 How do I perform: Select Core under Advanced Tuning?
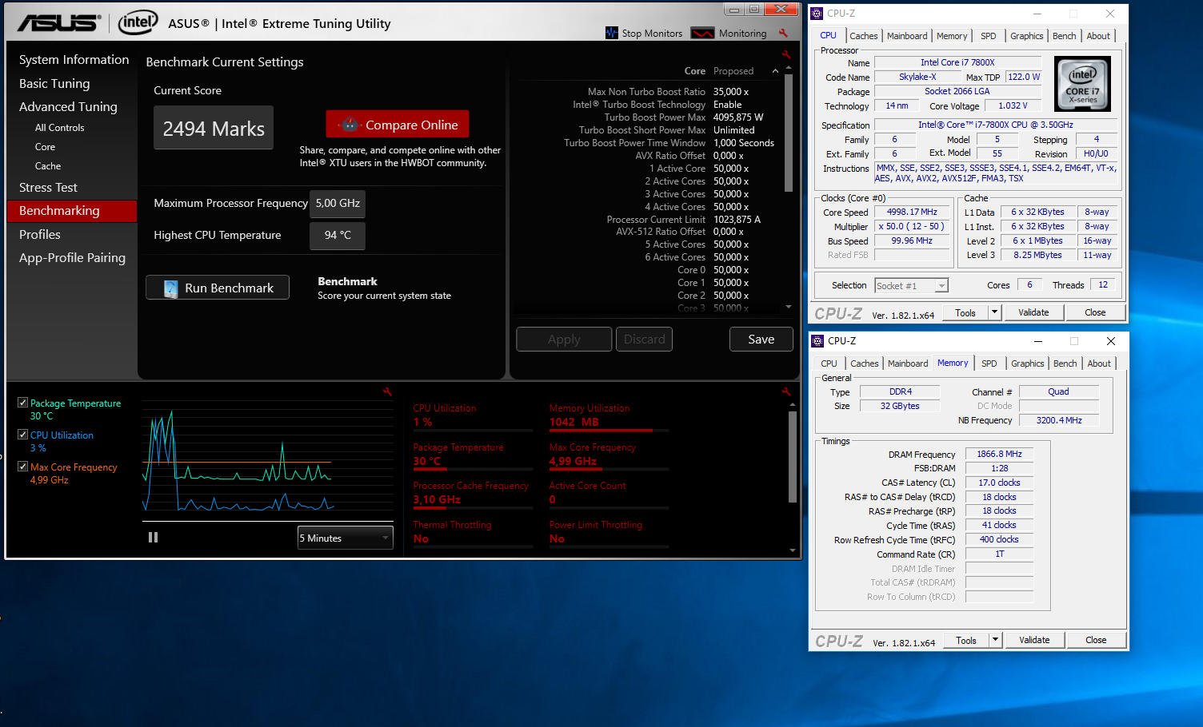pyautogui.click(x=45, y=147)
